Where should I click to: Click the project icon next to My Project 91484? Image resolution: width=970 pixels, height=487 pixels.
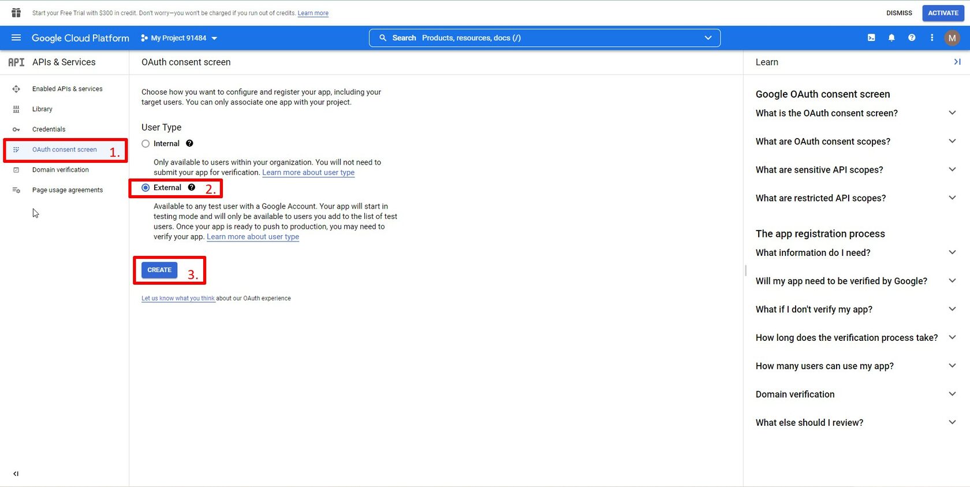click(144, 38)
